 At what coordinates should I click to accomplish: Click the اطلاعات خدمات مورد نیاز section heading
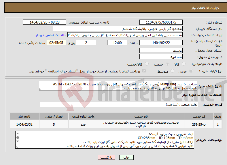tap(202, 95)
